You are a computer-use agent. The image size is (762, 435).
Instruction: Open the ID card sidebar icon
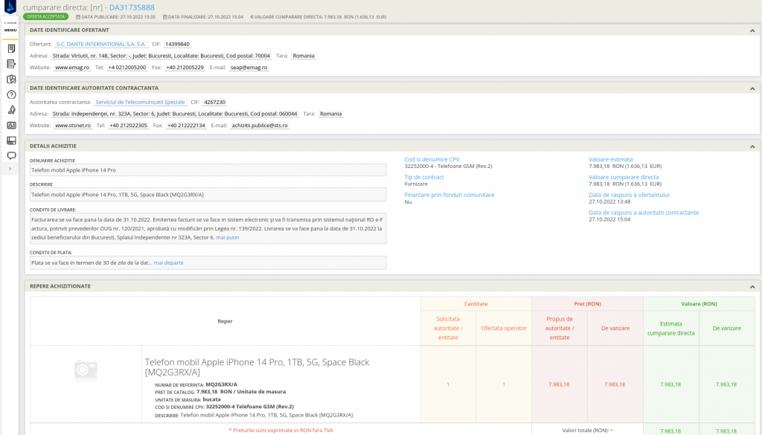(11, 125)
